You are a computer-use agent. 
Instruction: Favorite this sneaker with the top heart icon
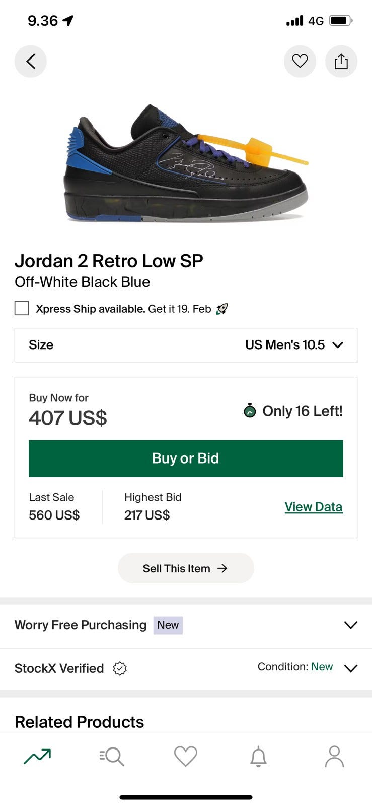pos(300,62)
